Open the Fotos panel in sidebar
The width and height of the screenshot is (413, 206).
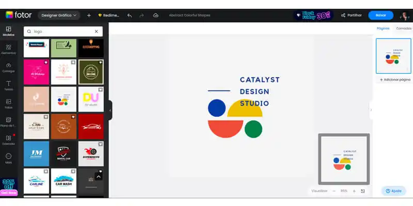coord(8,104)
